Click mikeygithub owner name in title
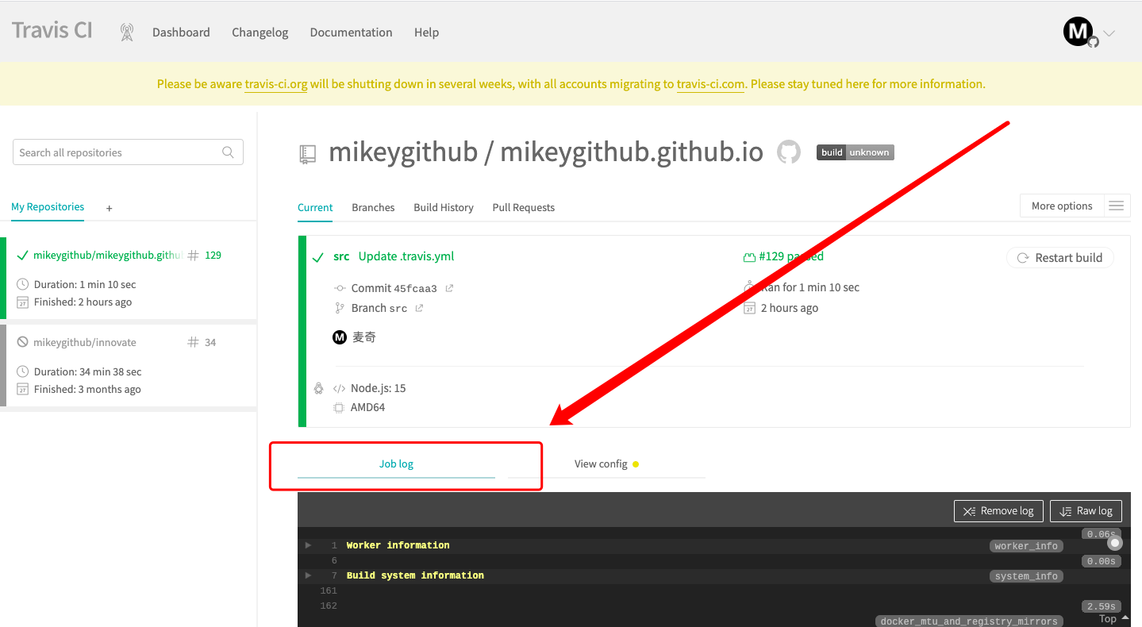 [403, 152]
